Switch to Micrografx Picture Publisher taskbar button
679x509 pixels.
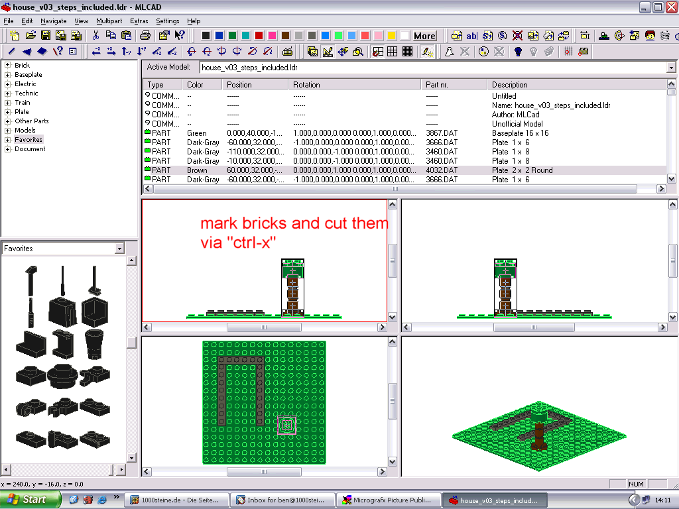tap(389, 500)
